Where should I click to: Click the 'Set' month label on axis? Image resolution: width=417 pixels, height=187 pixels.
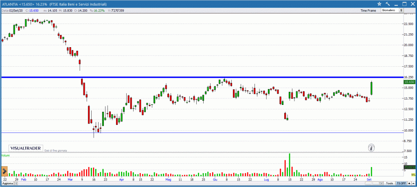tap(369, 180)
